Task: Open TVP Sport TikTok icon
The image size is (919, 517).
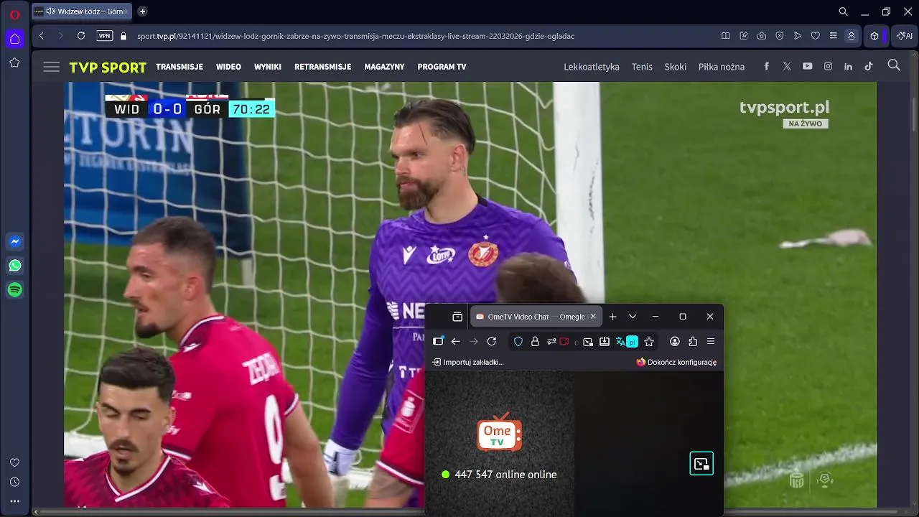Action: (869, 66)
